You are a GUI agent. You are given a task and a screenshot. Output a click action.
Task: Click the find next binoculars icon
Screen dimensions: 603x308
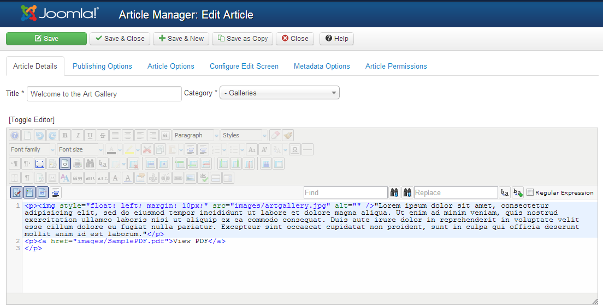pyautogui.click(x=394, y=192)
